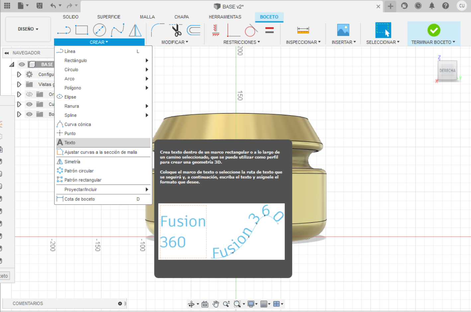Select the Rectangle tool in toolbar

coord(82,30)
